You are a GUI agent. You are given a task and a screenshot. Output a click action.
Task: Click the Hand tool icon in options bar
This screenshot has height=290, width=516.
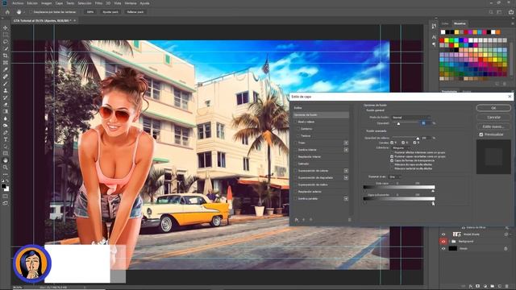point(19,12)
